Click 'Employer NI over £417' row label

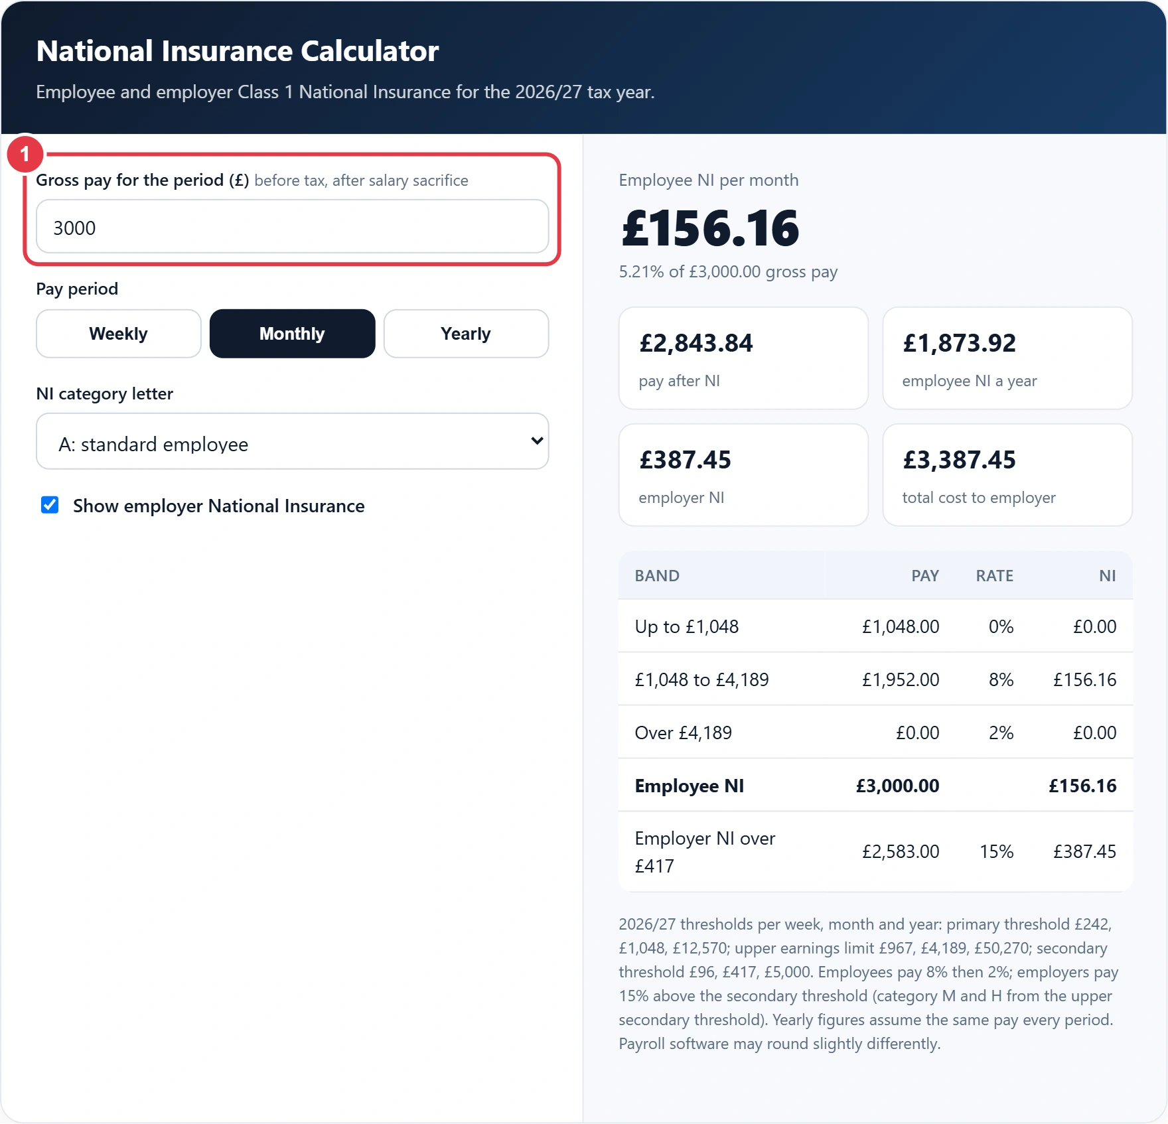point(705,852)
